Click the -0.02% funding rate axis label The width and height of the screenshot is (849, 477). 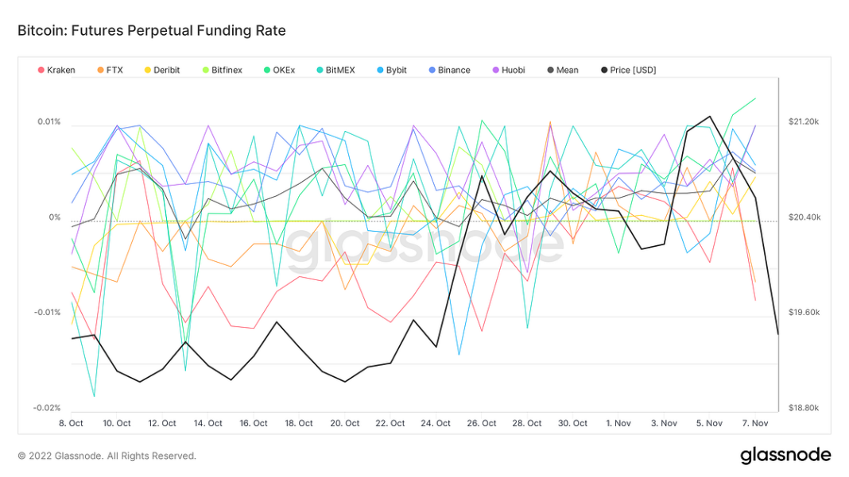(46, 407)
